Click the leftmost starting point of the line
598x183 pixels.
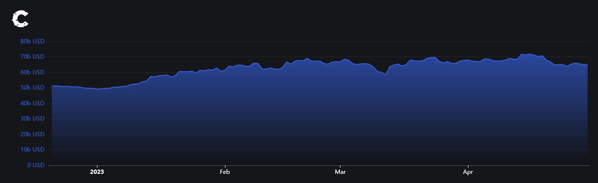pyautogui.click(x=52, y=86)
